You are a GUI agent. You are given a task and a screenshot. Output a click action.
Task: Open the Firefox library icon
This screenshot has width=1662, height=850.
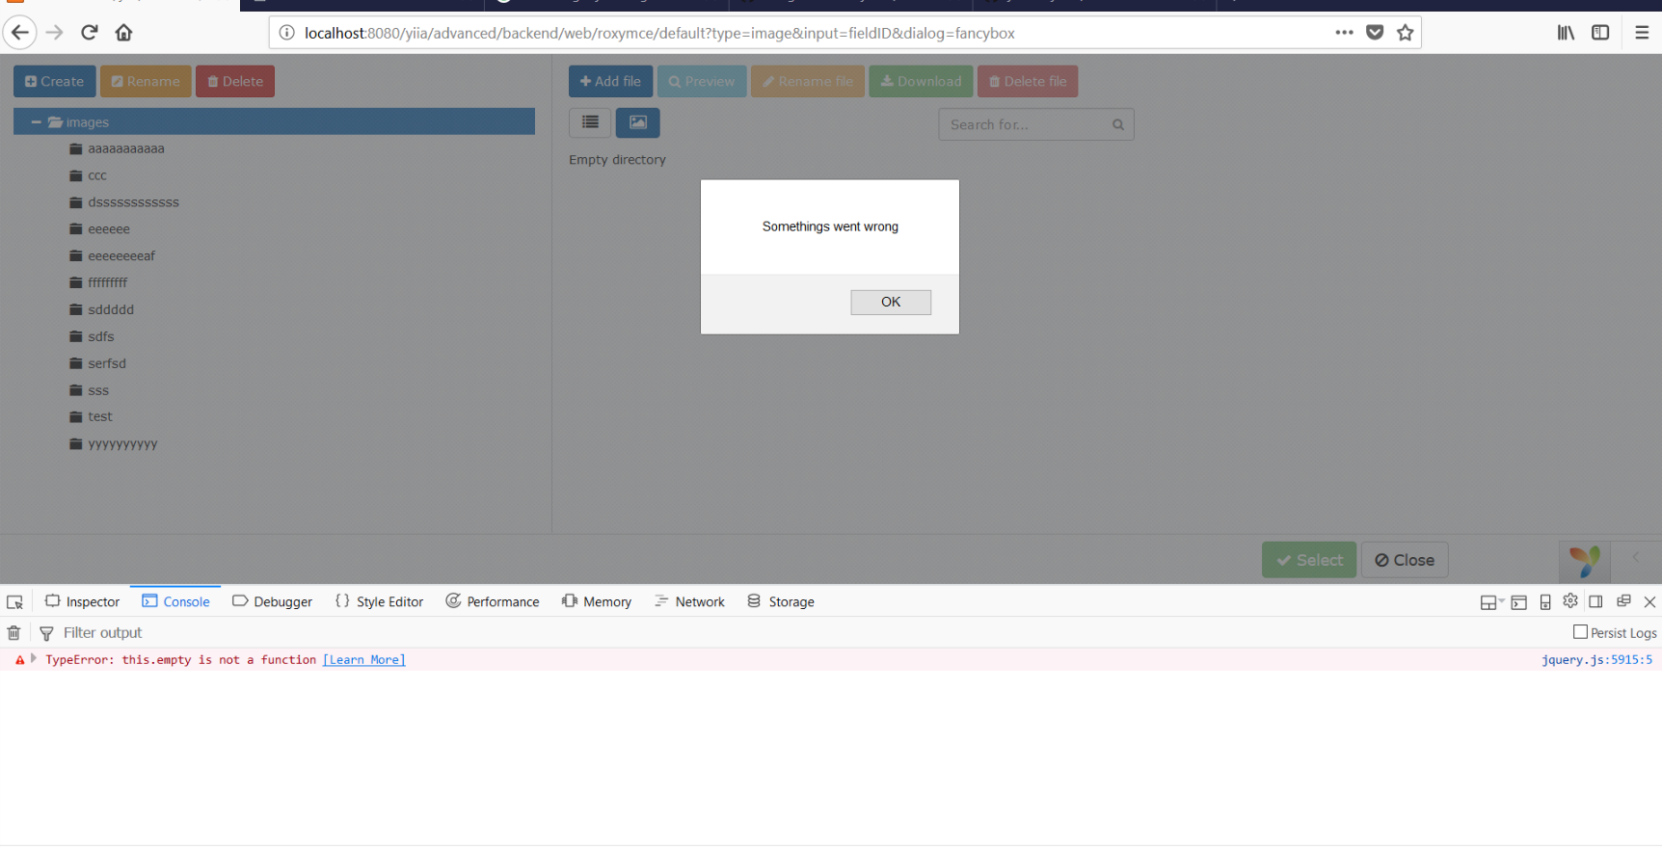click(x=1566, y=33)
